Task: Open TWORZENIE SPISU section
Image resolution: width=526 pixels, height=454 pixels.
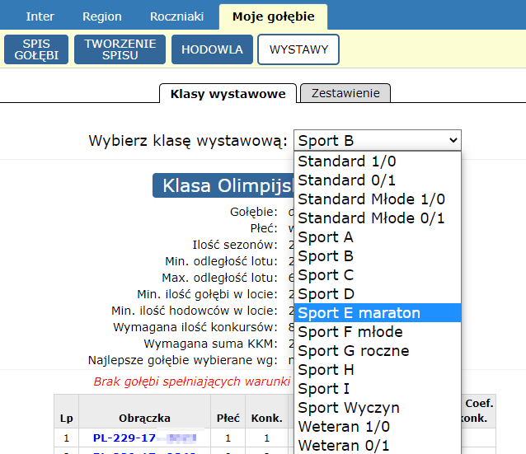Action: [120, 49]
